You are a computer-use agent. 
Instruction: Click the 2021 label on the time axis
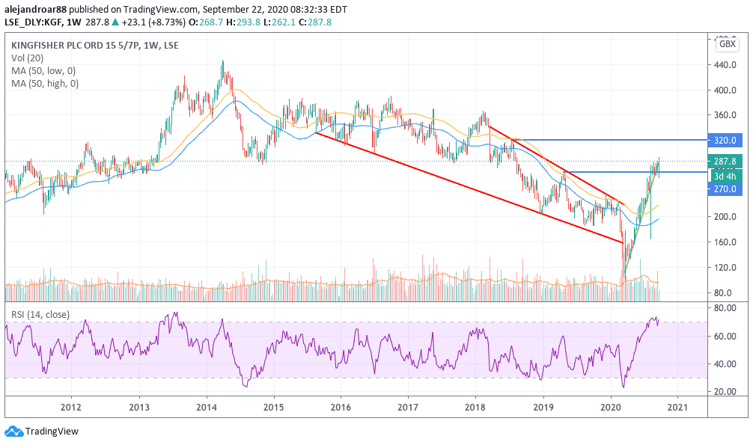677,408
